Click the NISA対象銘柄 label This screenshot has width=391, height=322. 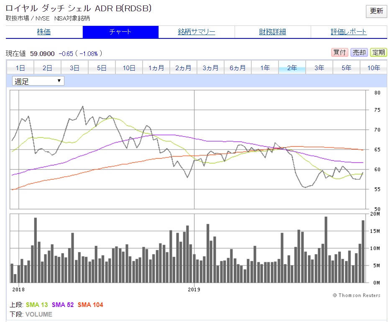point(72,18)
